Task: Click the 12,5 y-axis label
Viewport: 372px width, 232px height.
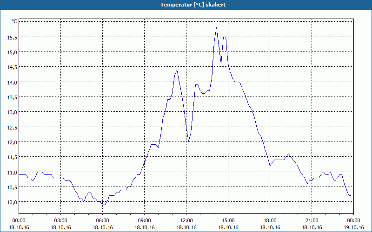Action: pos(13,127)
